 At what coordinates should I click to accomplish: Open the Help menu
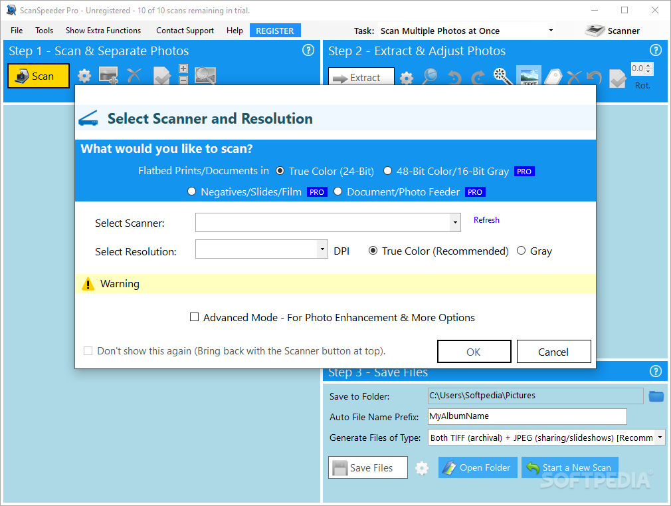click(x=235, y=31)
